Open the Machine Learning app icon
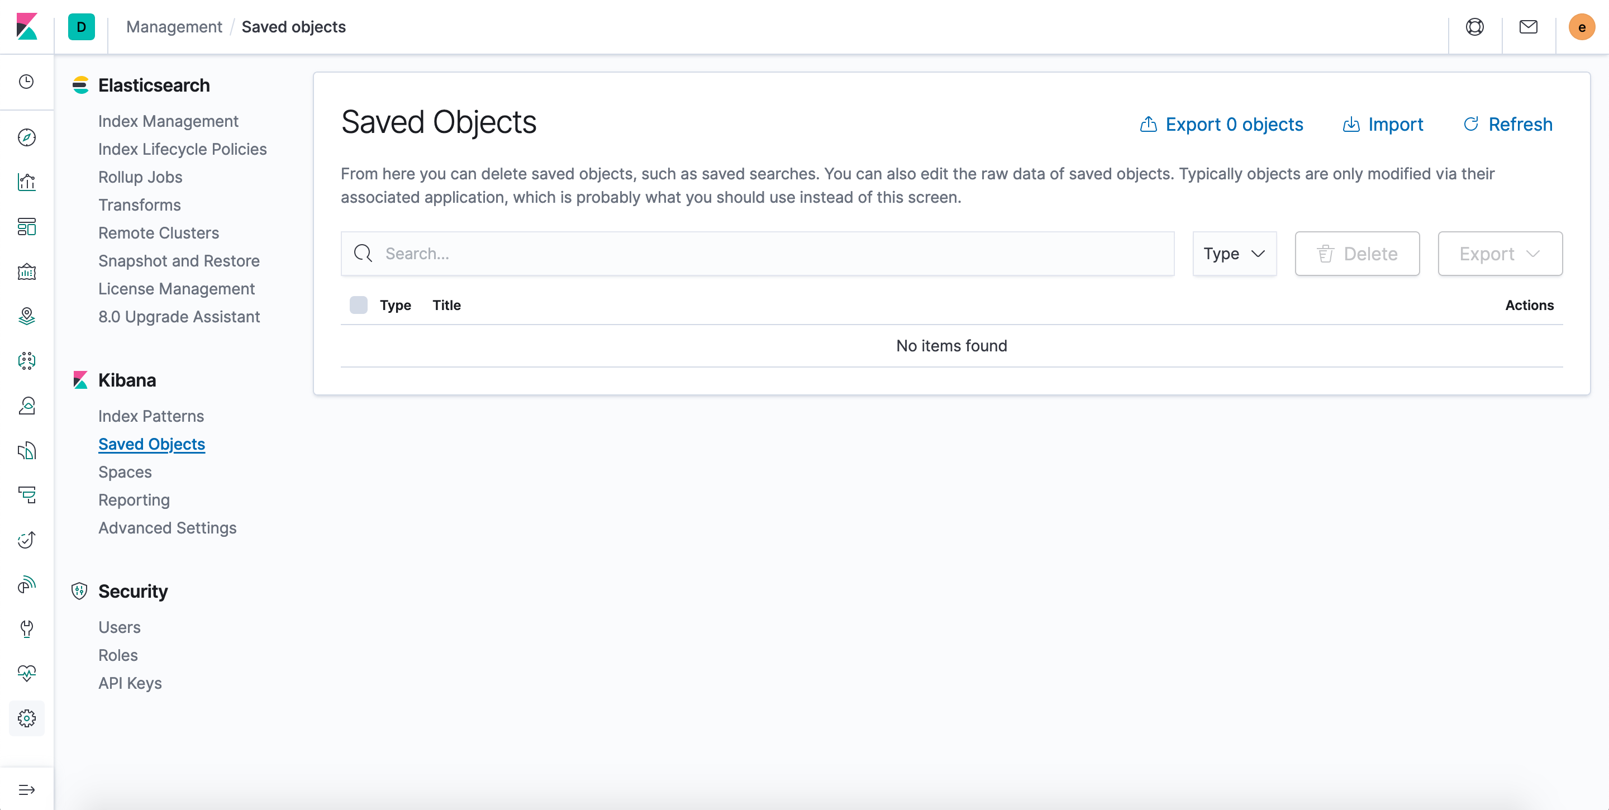1609x810 pixels. click(x=27, y=360)
